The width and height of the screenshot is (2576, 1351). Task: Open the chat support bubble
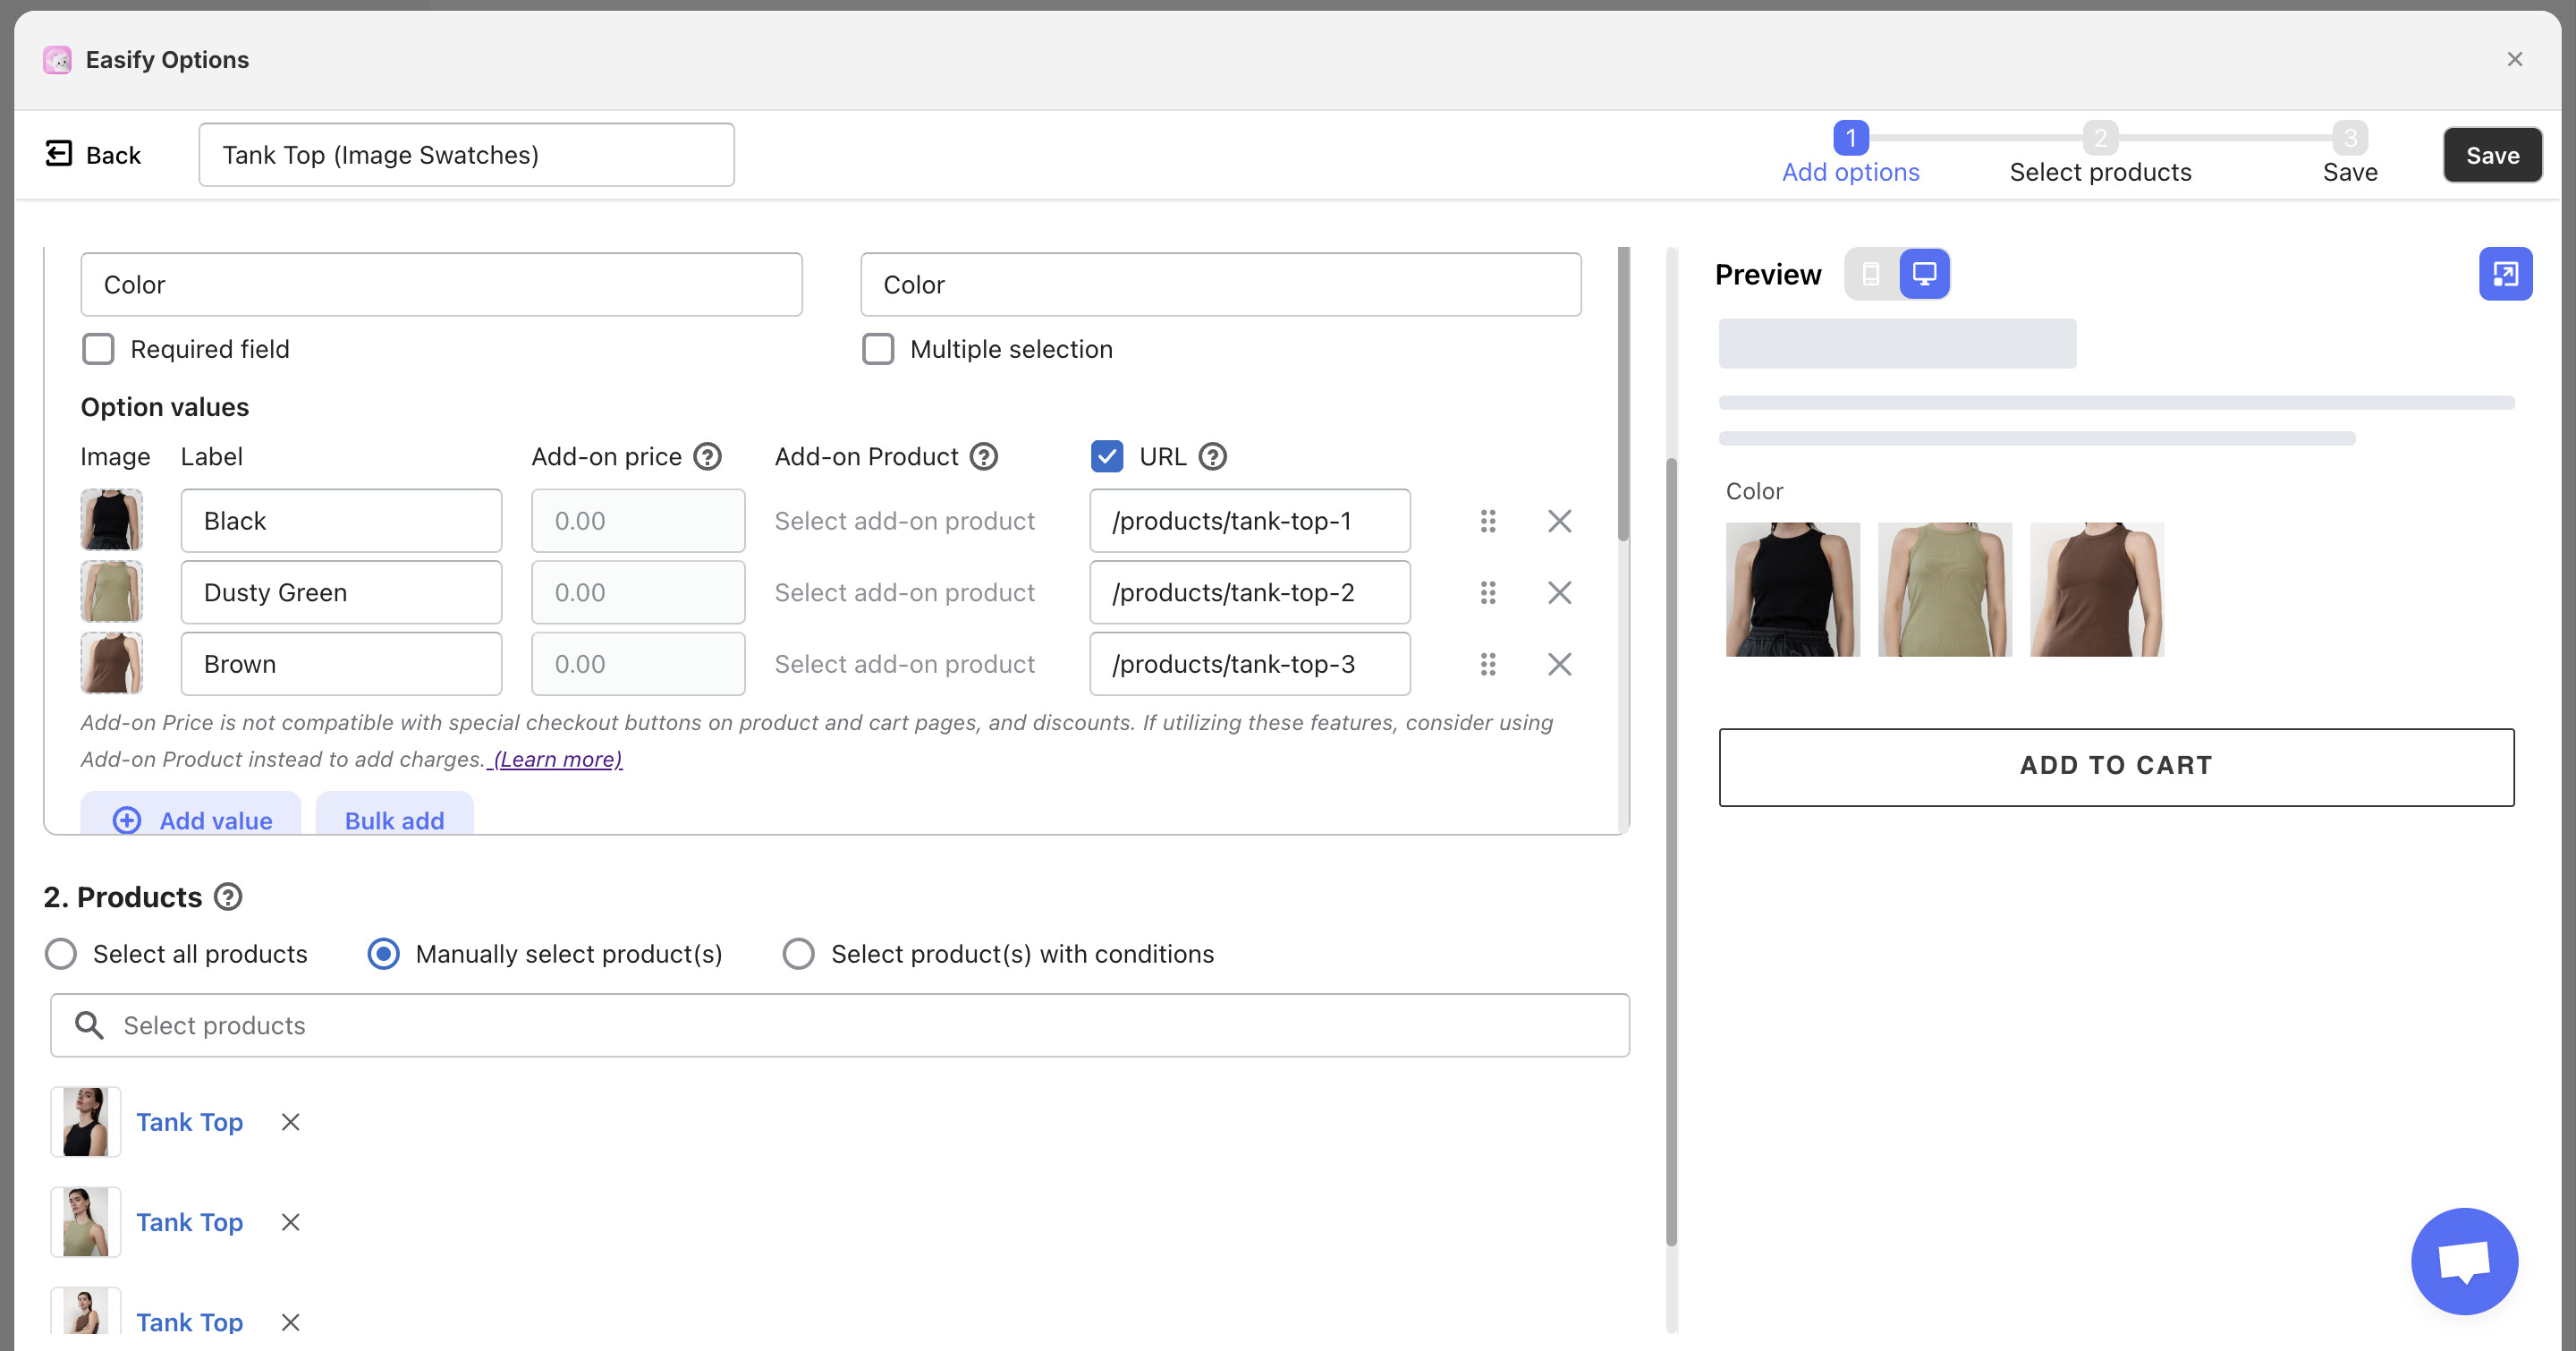coord(2464,1261)
